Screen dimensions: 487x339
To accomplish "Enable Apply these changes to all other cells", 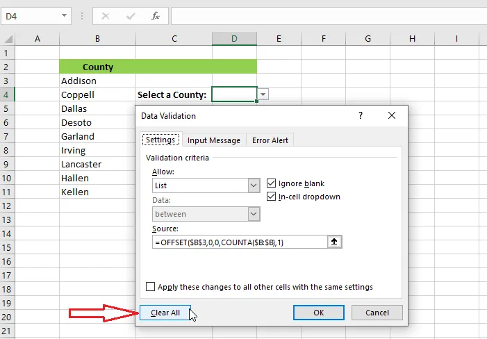I will 150,286.
